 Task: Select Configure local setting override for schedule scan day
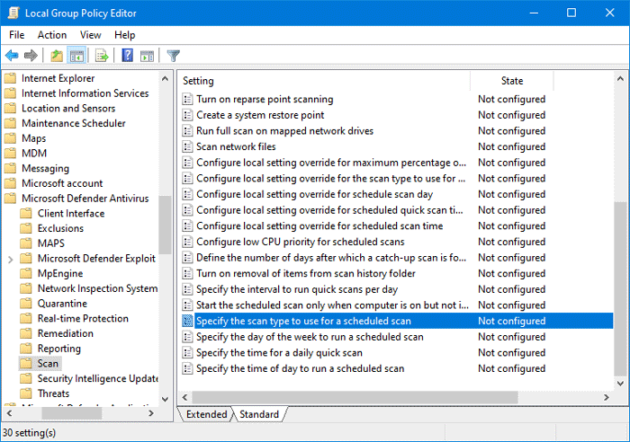[x=315, y=194]
